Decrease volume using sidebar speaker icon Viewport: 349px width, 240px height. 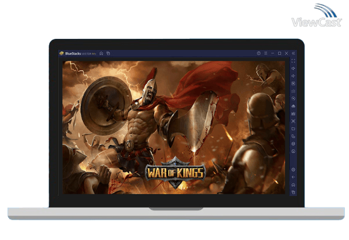tap(293, 76)
